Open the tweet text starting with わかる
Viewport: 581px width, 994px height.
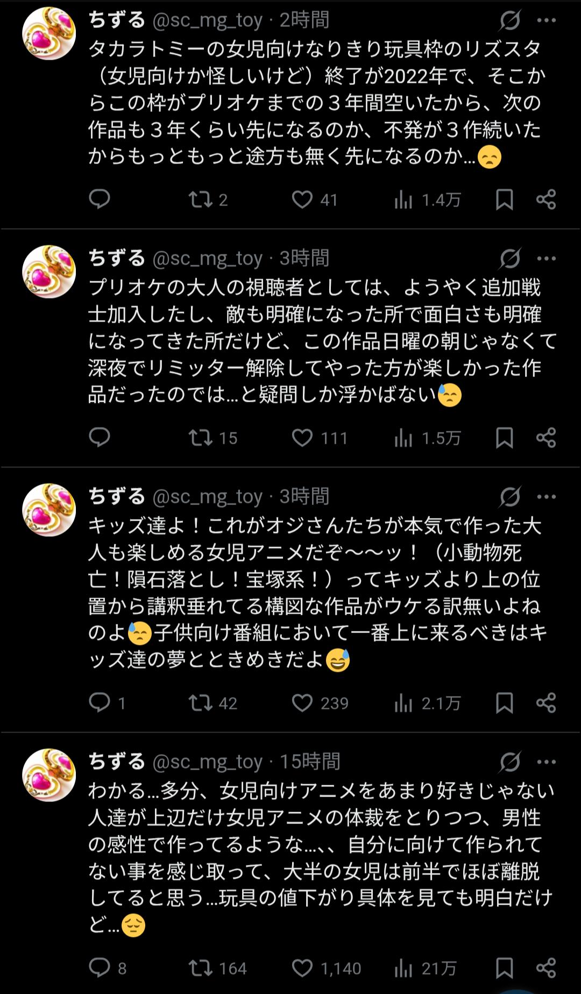click(x=320, y=857)
